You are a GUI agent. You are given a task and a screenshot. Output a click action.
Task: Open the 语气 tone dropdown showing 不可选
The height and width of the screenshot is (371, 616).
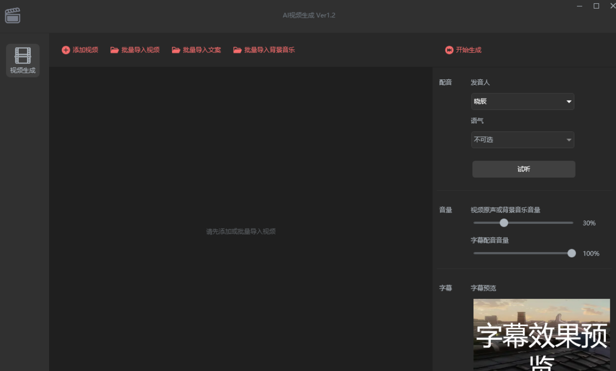tap(523, 140)
